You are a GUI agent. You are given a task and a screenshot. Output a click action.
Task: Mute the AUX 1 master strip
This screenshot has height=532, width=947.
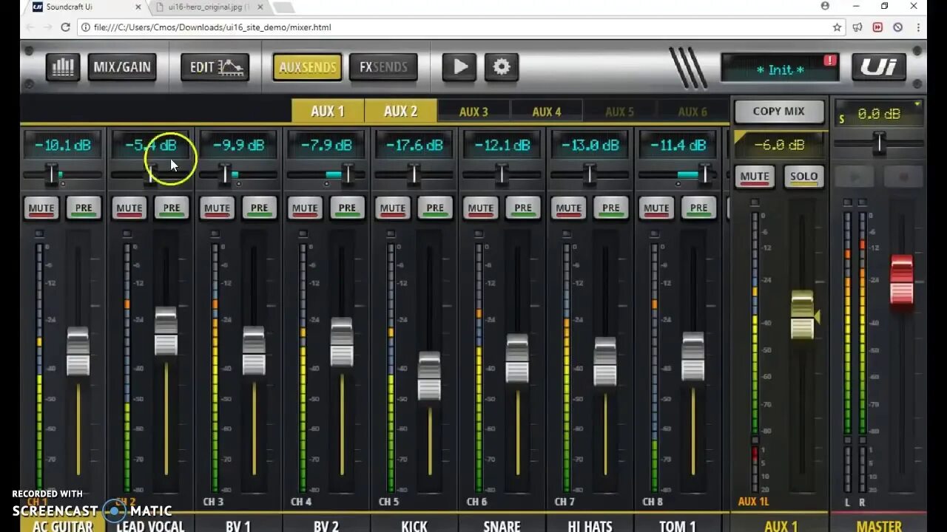(x=755, y=177)
